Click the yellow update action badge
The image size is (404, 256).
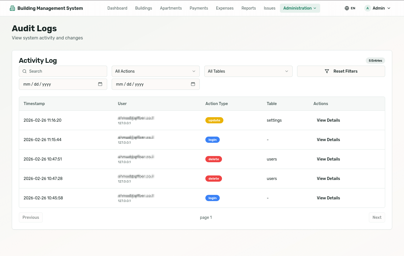tap(214, 120)
